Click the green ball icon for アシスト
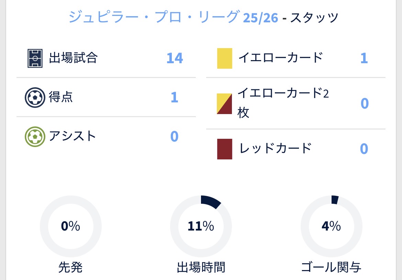This screenshot has height=280, width=402. tap(35, 137)
